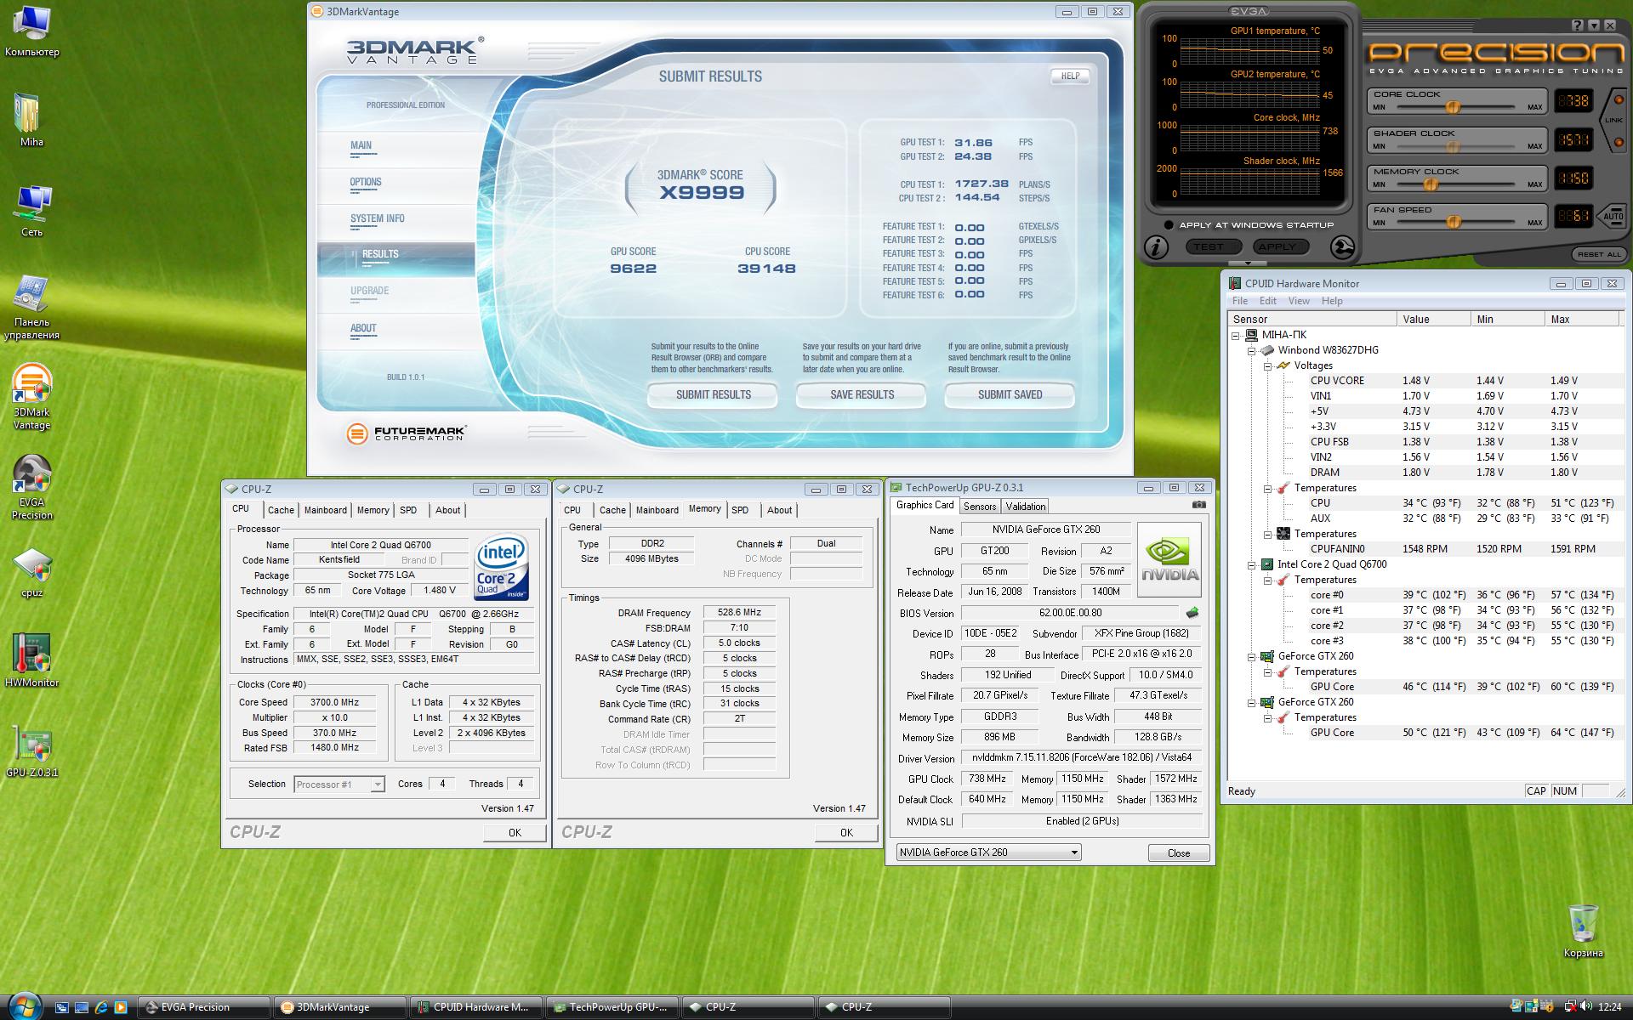Click the SUBMIT SAVED button
Screen dimensions: 1633x1020
click(x=1010, y=395)
